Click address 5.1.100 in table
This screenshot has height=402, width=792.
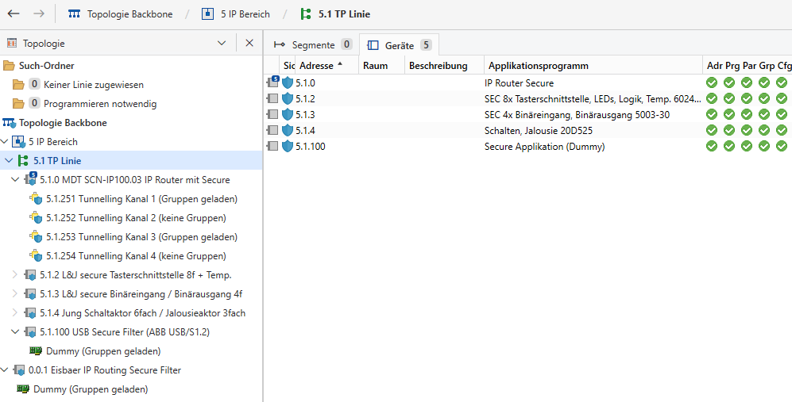311,146
